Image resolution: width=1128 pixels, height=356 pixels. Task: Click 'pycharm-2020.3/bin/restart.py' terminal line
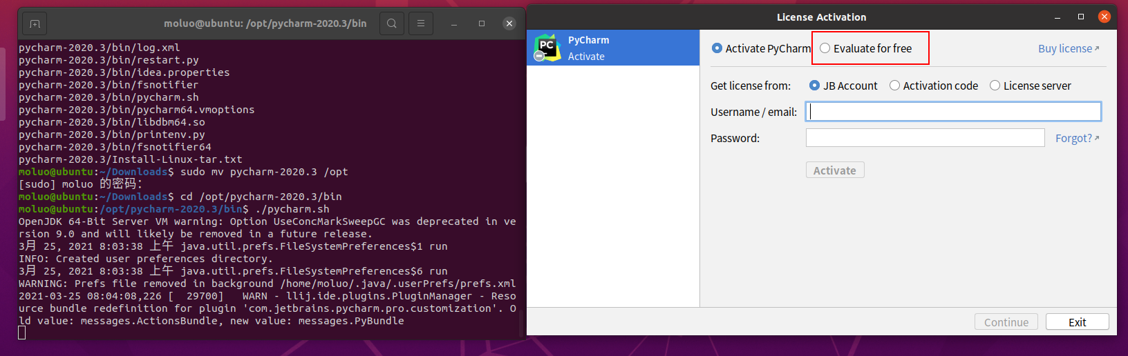pos(109,60)
